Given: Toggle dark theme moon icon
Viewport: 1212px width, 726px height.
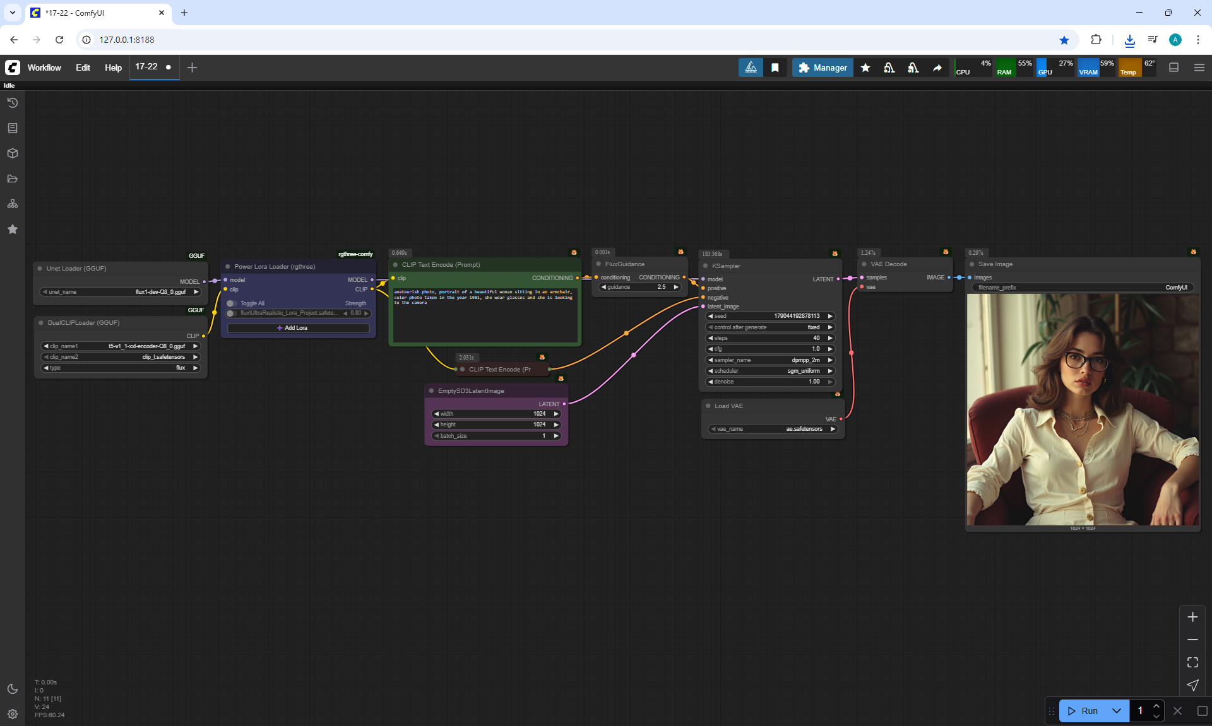Looking at the screenshot, I should coord(13,689).
